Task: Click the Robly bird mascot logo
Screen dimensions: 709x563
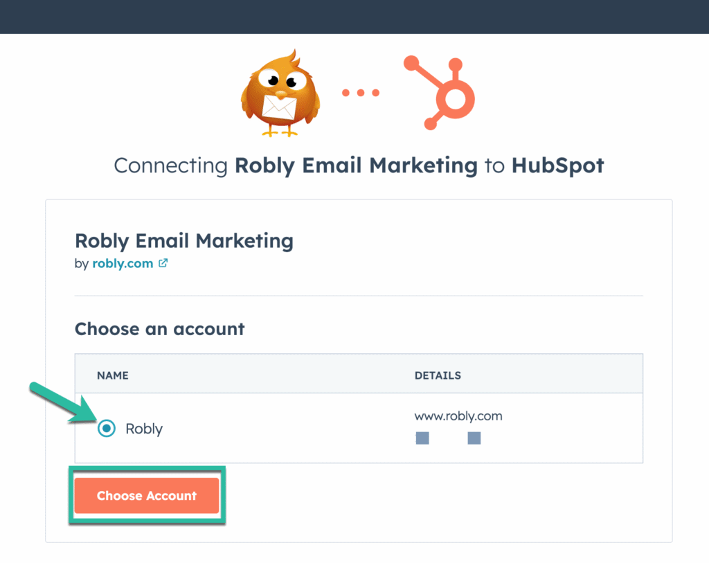Action: coord(280,93)
